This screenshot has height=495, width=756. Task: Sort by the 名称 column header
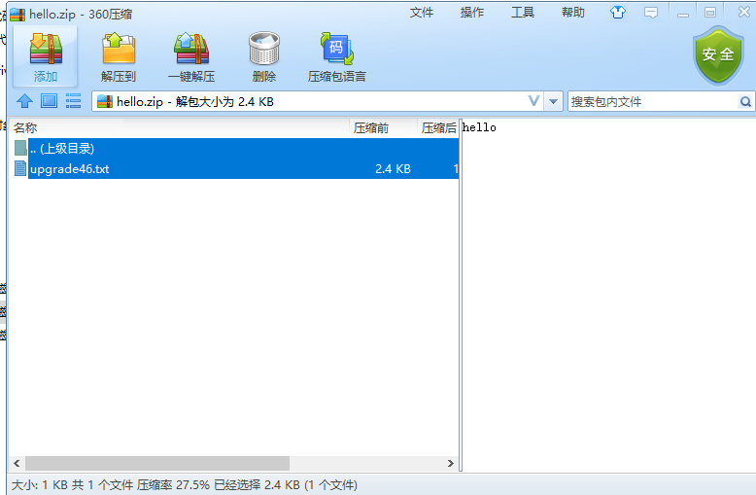pos(179,127)
